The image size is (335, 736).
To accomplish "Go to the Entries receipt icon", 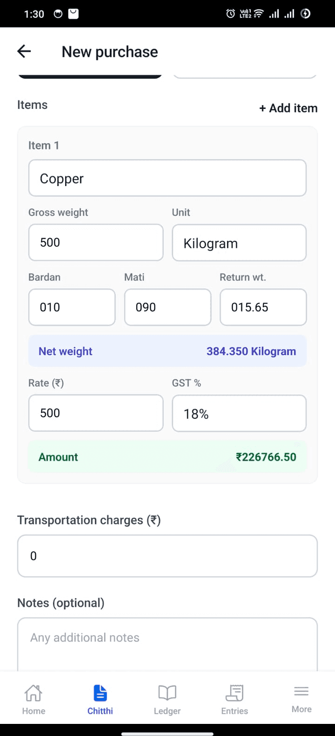I will click(234, 692).
